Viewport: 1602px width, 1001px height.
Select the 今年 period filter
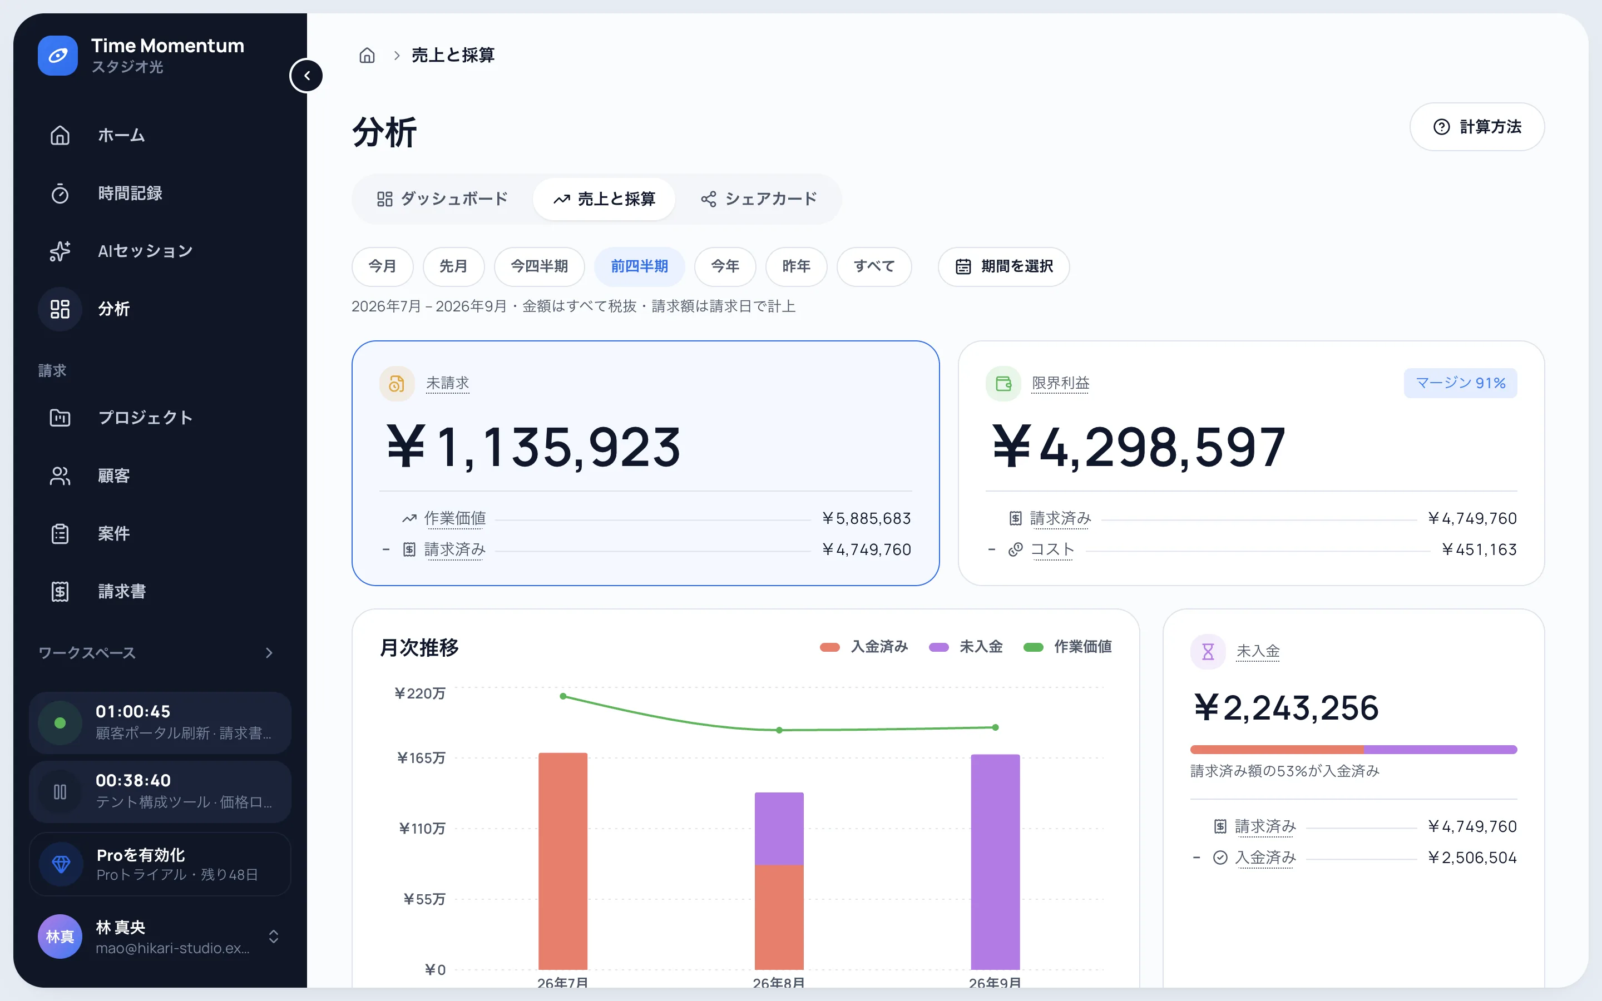pos(725,266)
